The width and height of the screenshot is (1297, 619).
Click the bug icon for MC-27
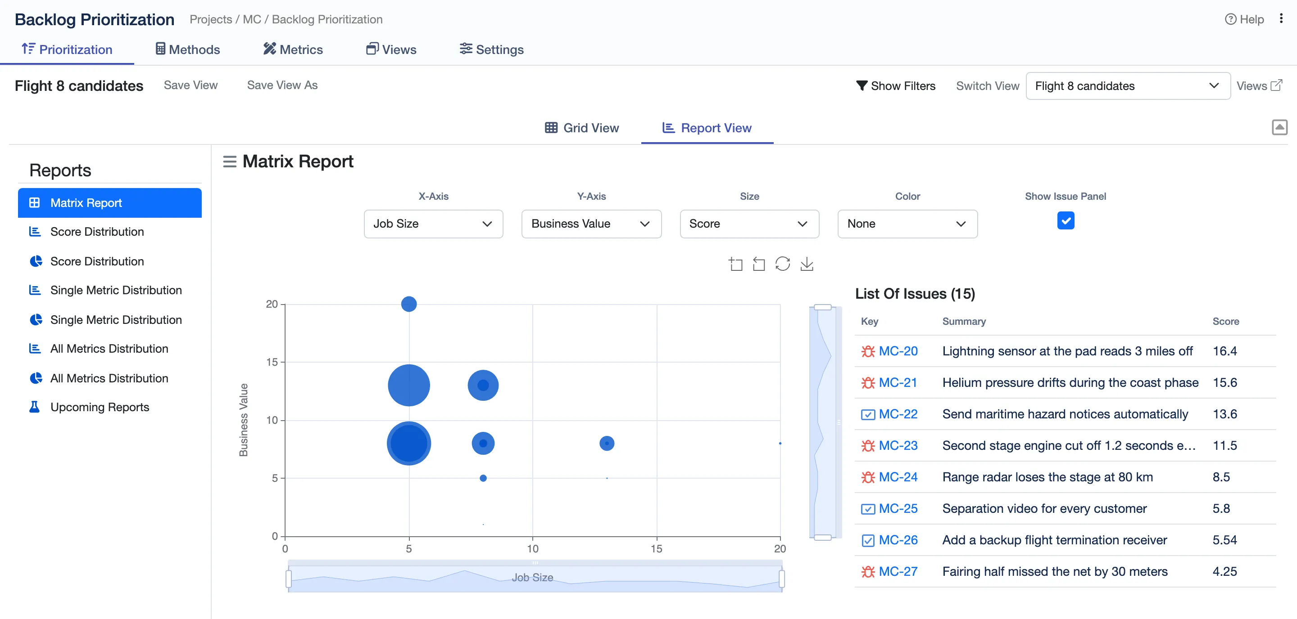(x=868, y=572)
